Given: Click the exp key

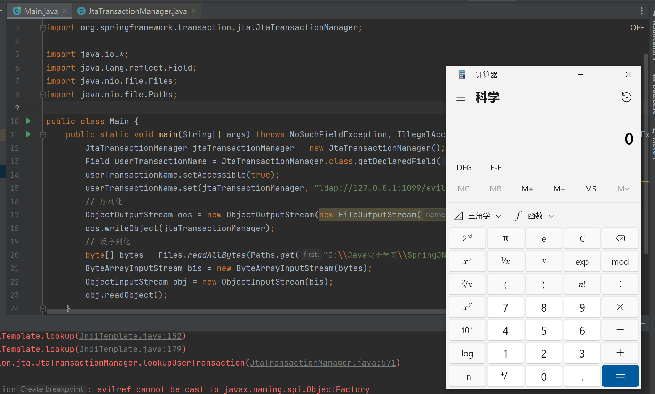Looking at the screenshot, I should [582, 261].
